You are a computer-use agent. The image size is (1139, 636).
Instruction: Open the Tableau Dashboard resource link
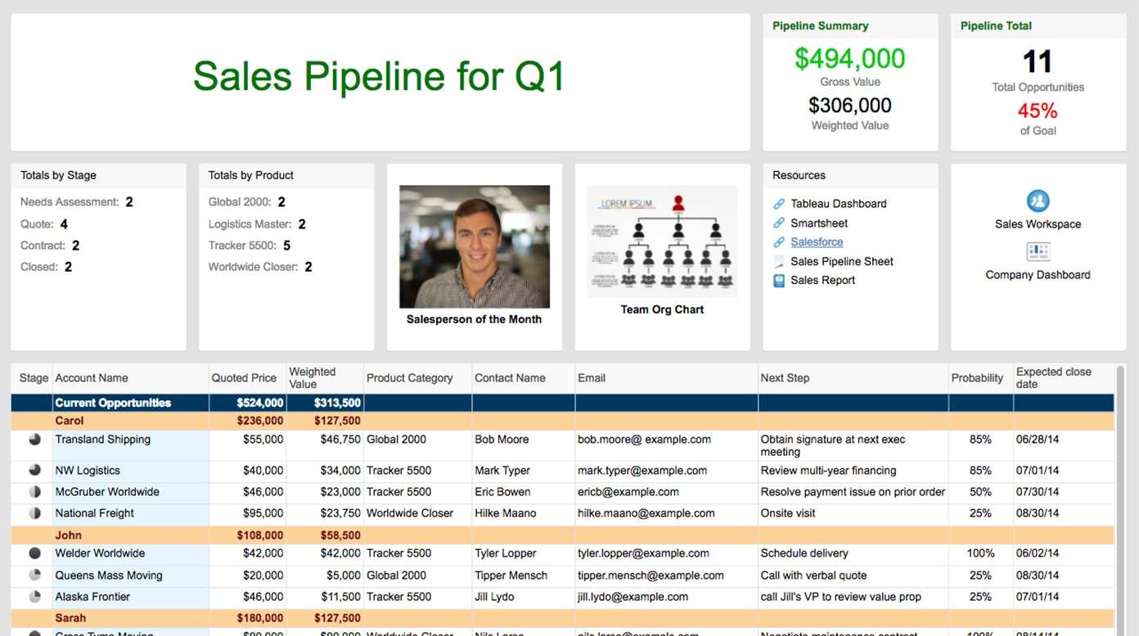(838, 204)
